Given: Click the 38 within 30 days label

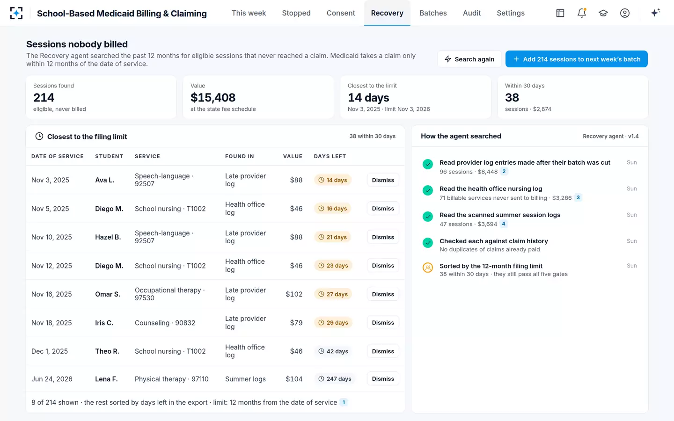Looking at the screenshot, I should click(372, 136).
